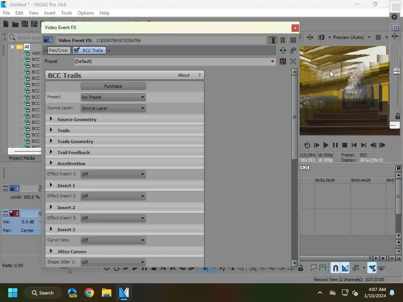Open Google Chrome from the taskbar

tap(89, 293)
